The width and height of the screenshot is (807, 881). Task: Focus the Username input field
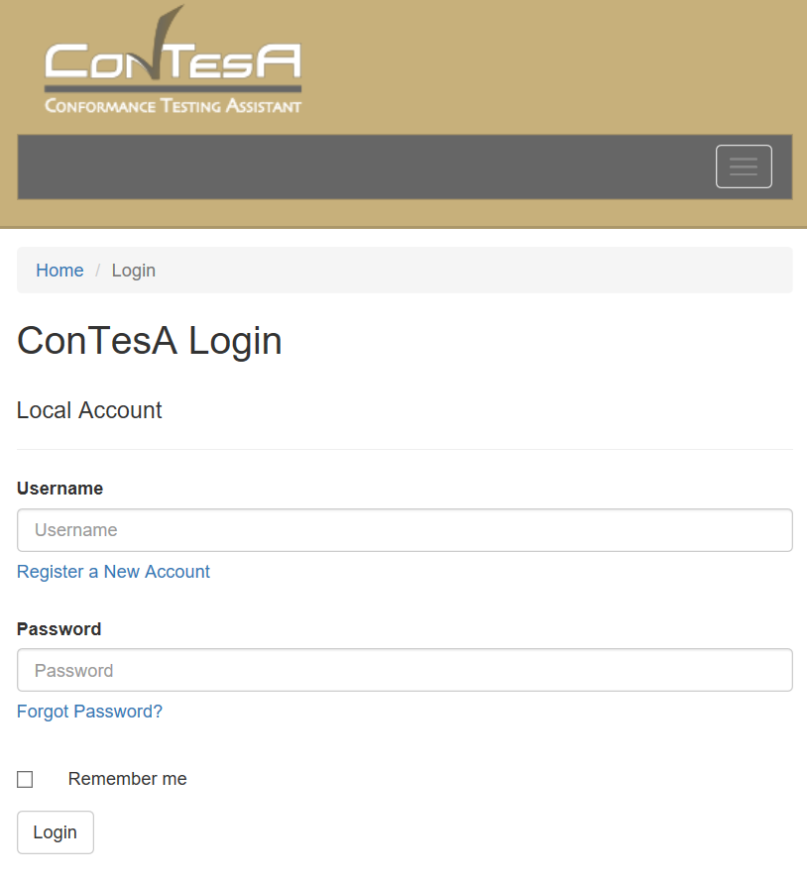[404, 530]
